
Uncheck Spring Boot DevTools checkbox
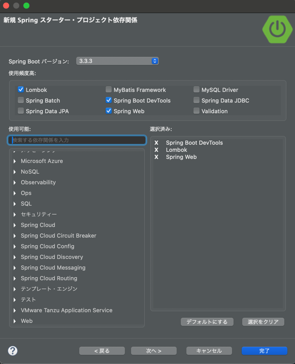(109, 100)
